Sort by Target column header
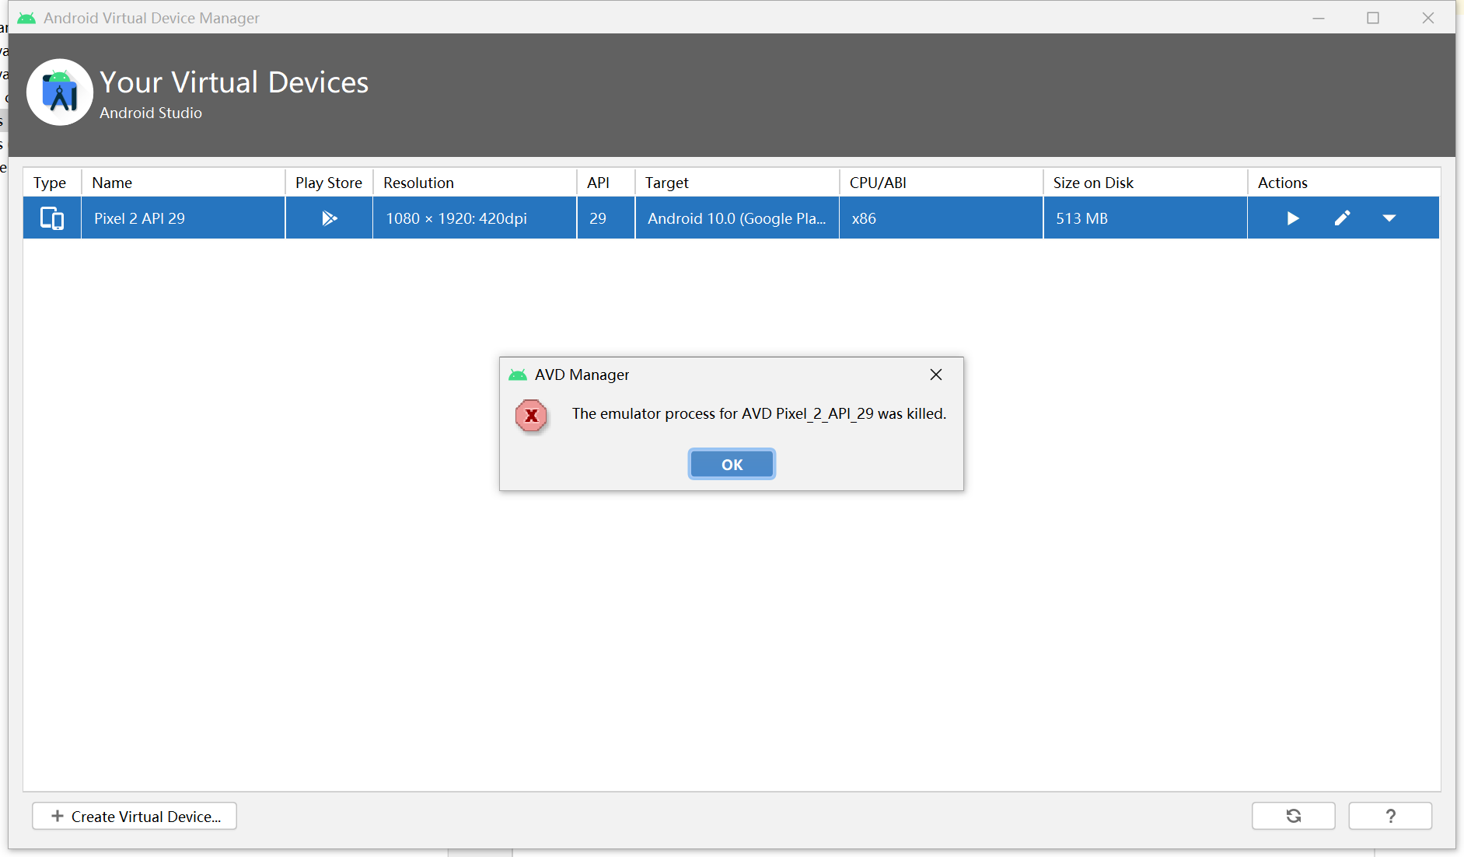Viewport: 1464px width, 857px height. pyautogui.click(x=738, y=183)
